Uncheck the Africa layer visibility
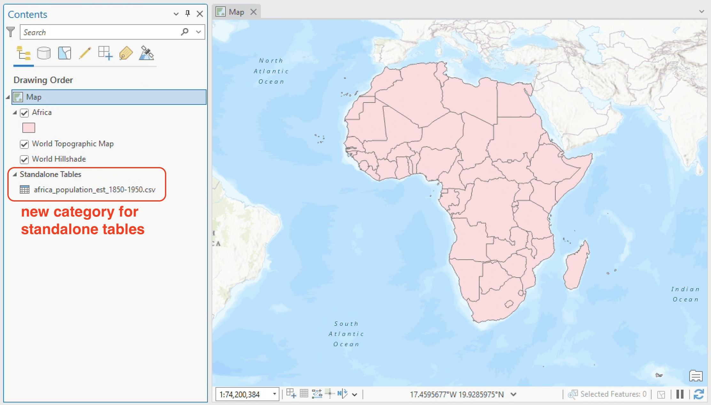This screenshot has height=405, width=711. (x=24, y=113)
